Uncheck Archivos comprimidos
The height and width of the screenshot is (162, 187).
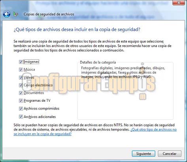pos(21,108)
